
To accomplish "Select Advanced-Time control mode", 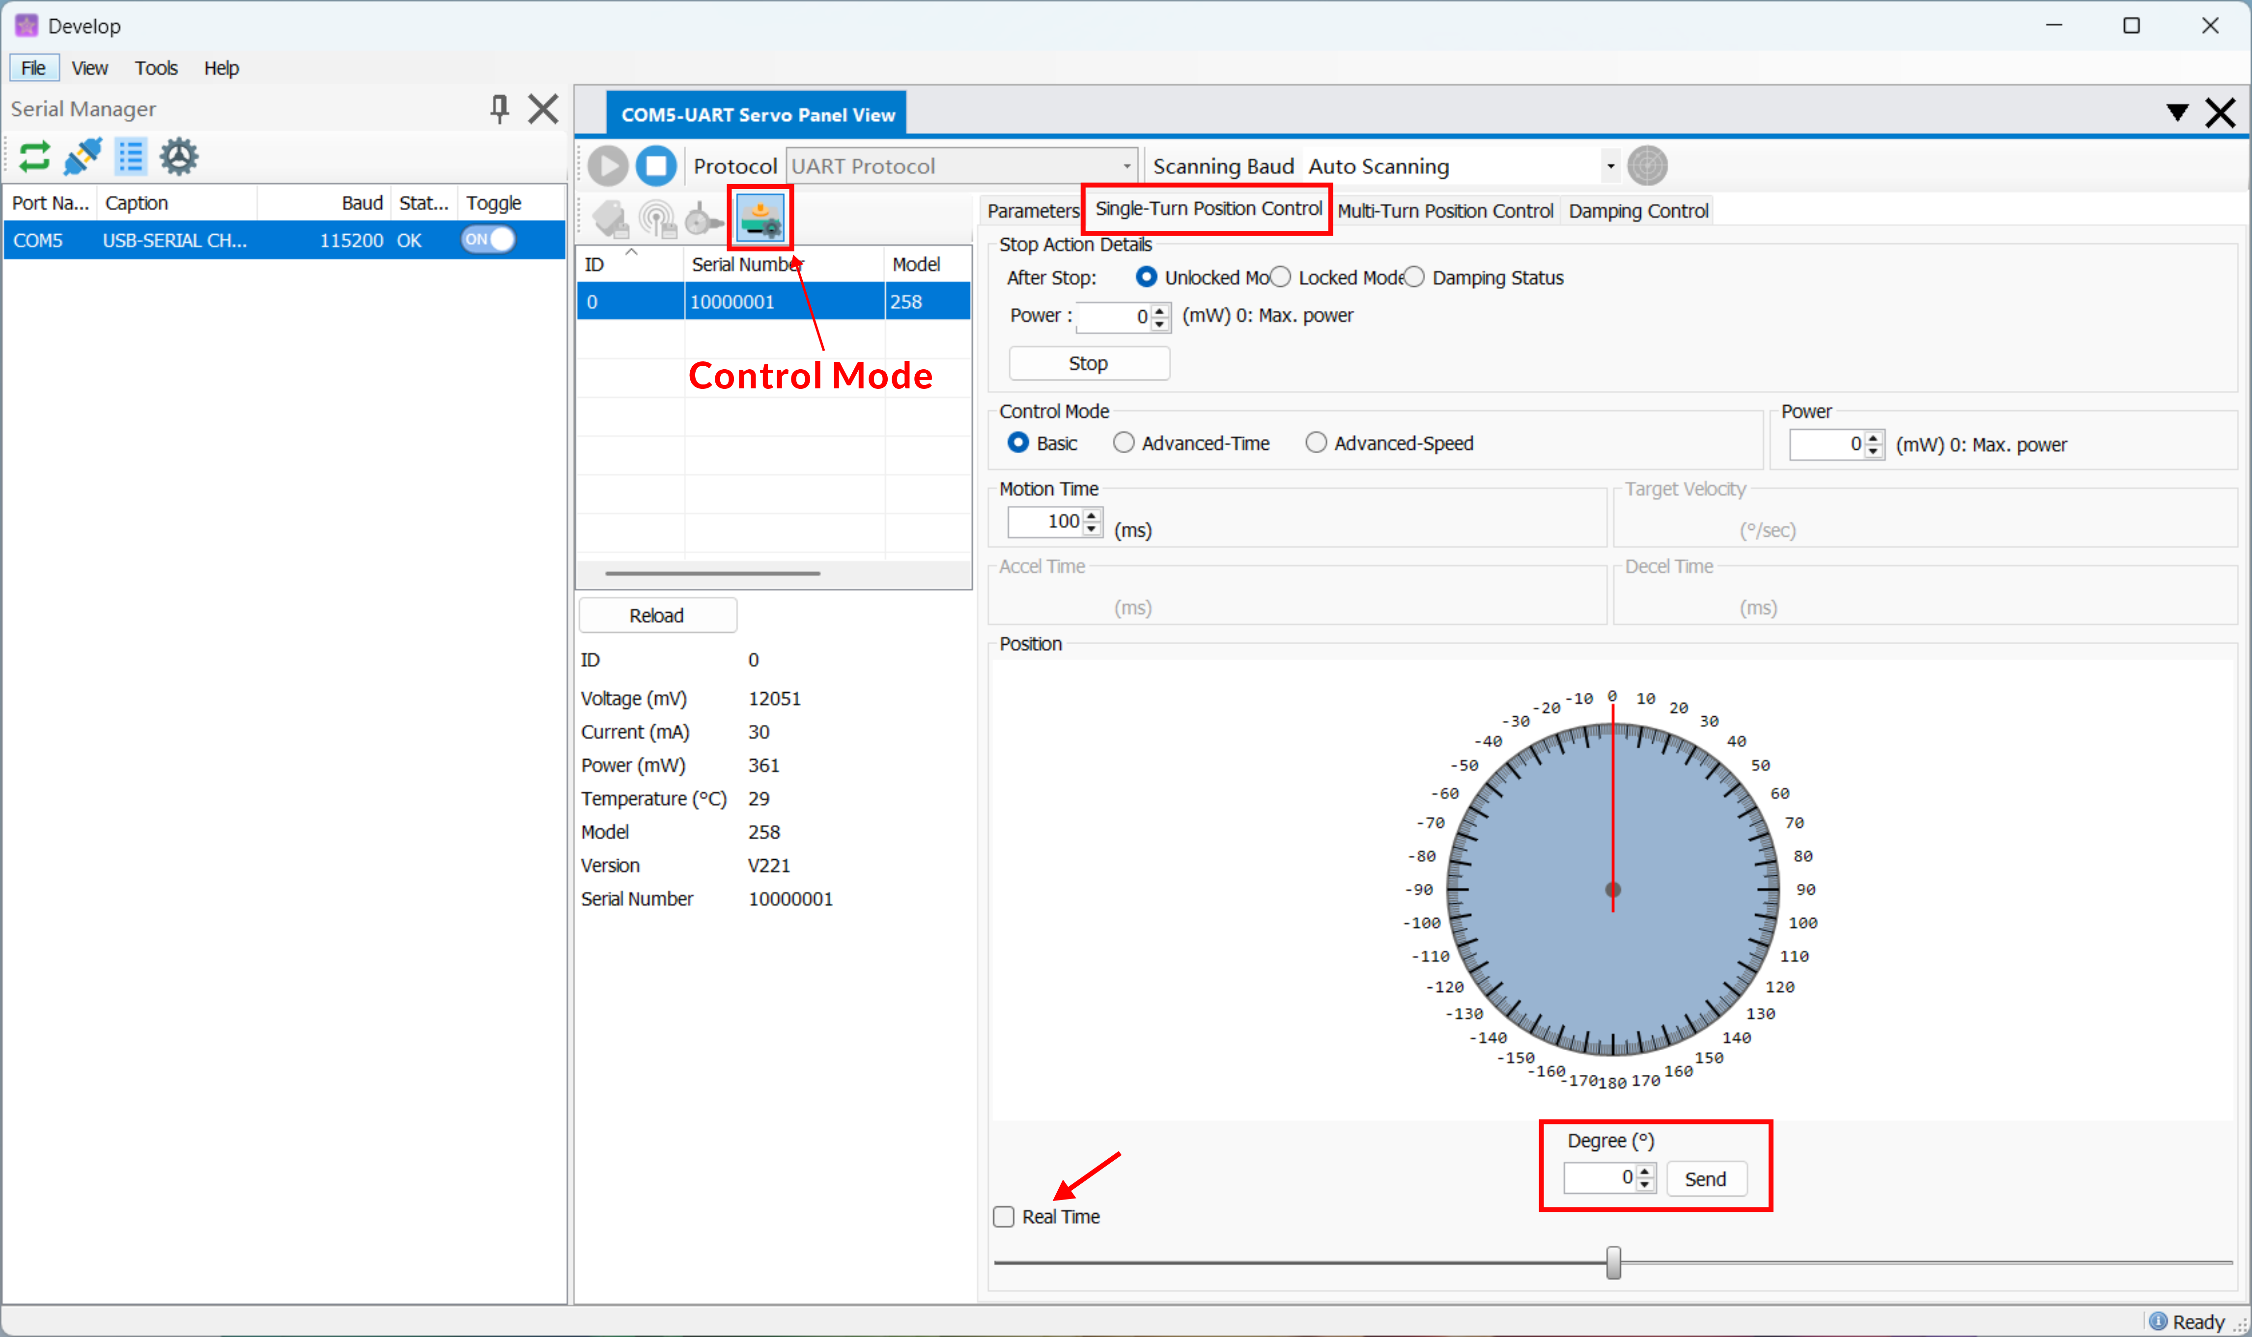I will point(1123,443).
